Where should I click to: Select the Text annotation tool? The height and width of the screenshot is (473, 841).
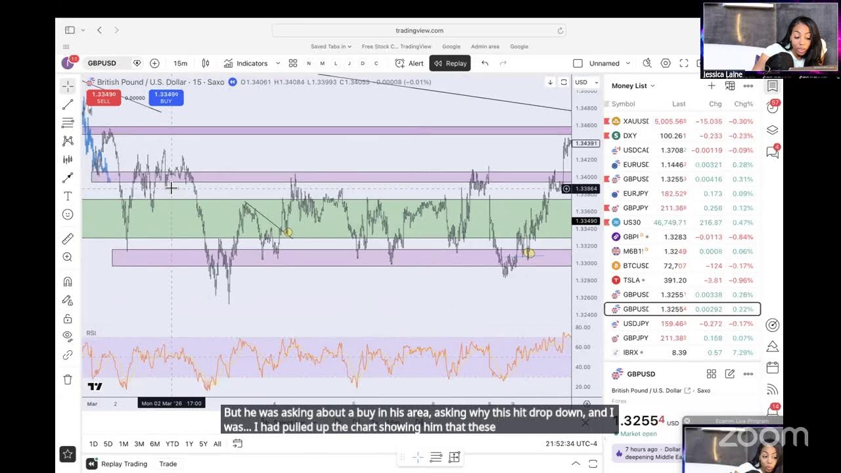[68, 196]
